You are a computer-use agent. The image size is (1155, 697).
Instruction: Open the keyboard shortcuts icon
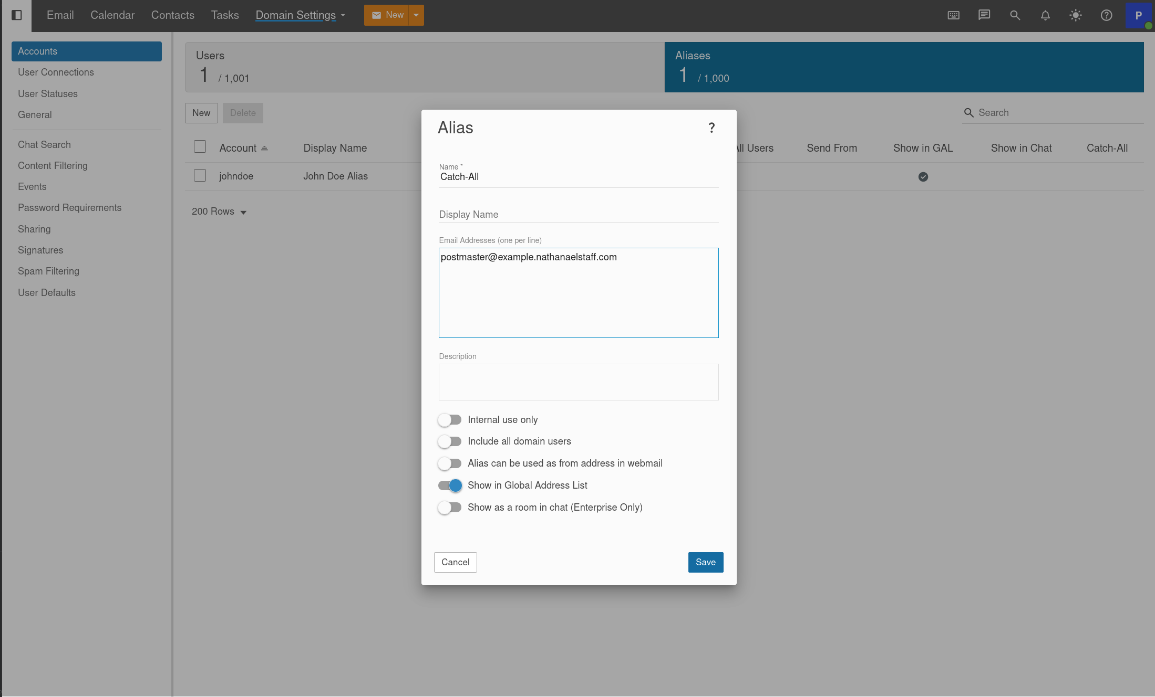click(x=953, y=15)
